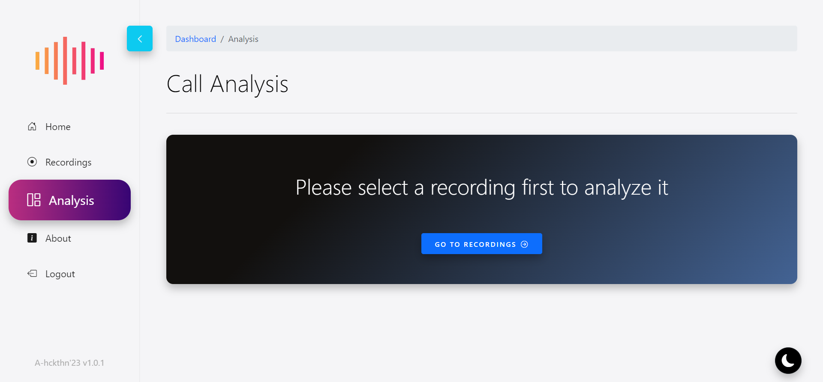Select Analysis in the navigation menu
Screen dimensions: 823x382
(x=72, y=200)
